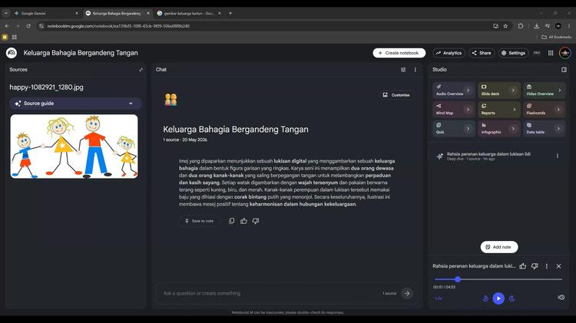The width and height of the screenshot is (576, 323).
Task: Add a note in Studio
Action: pyautogui.click(x=499, y=247)
